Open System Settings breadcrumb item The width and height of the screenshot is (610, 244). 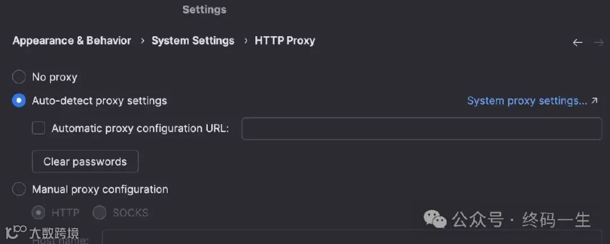pyautogui.click(x=193, y=41)
